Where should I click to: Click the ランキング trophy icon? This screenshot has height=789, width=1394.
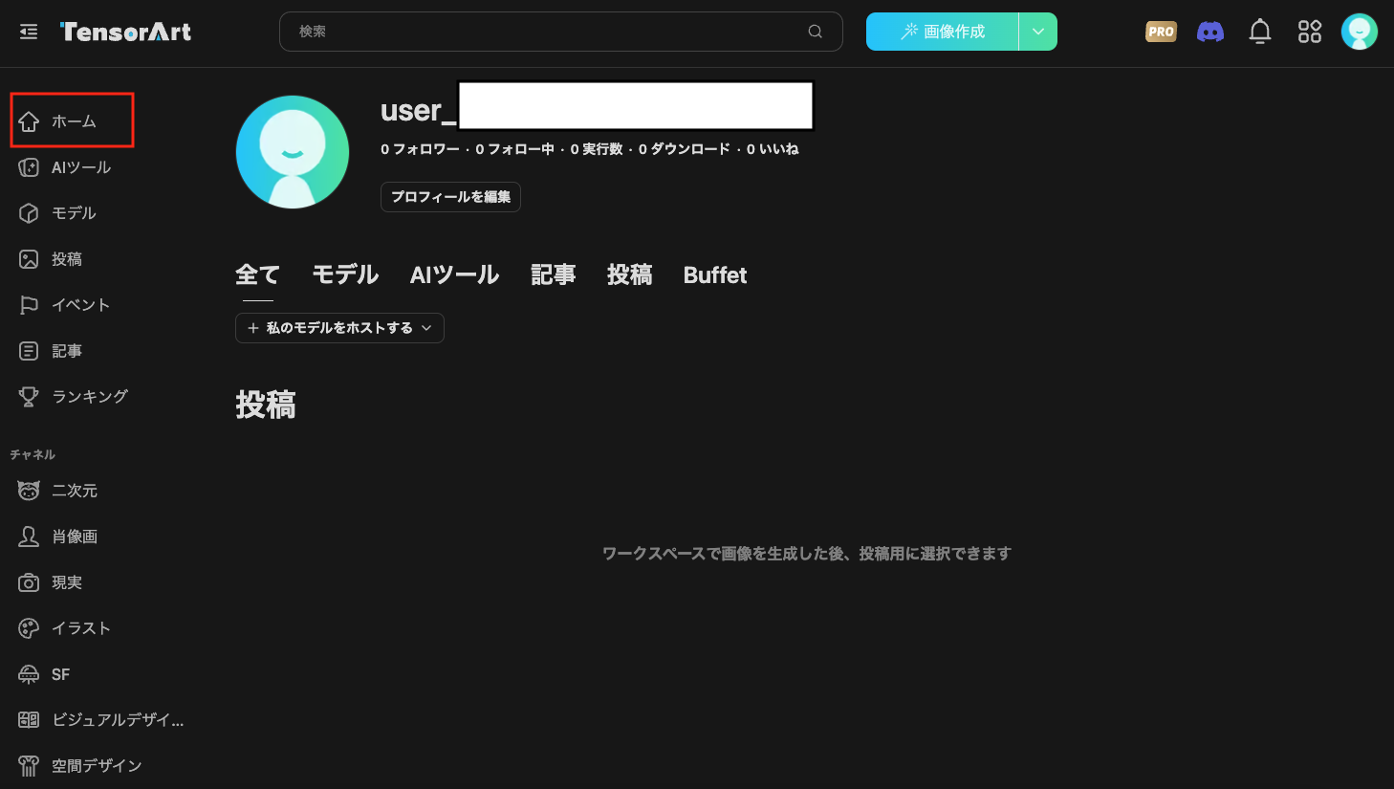[x=29, y=397]
